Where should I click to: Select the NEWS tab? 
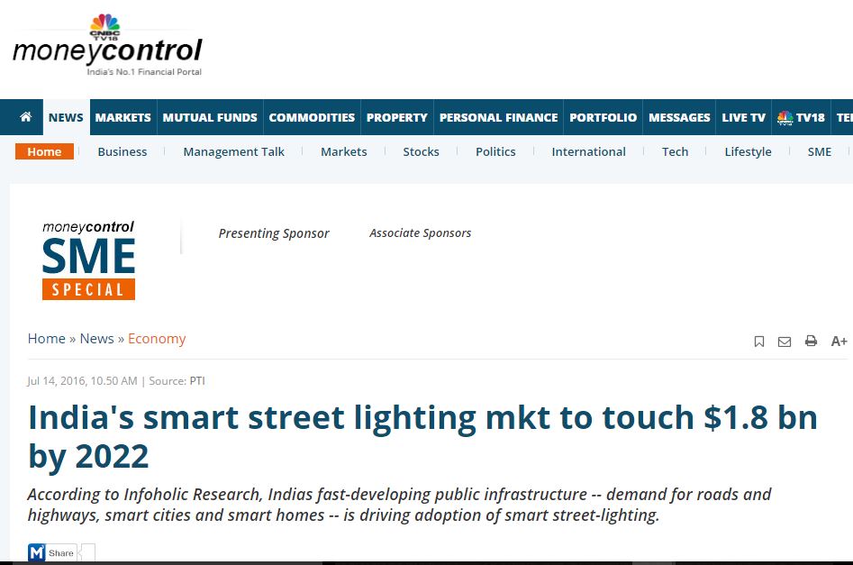pyautogui.click(x=66, y=117)
